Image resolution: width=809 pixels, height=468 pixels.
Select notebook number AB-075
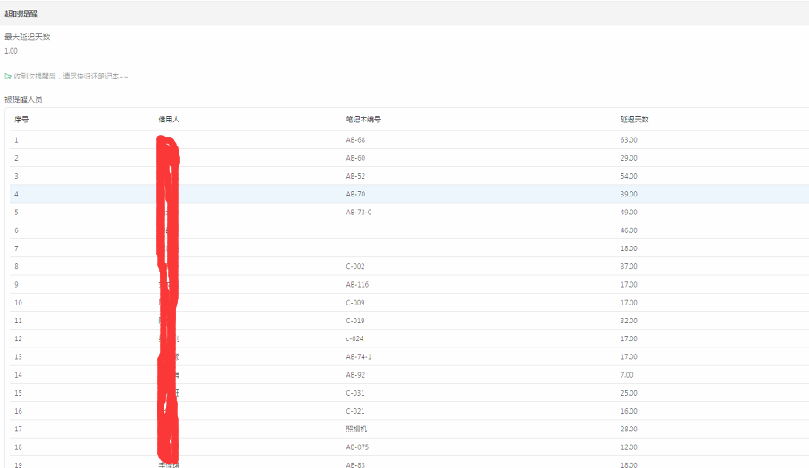coord(357,447)
